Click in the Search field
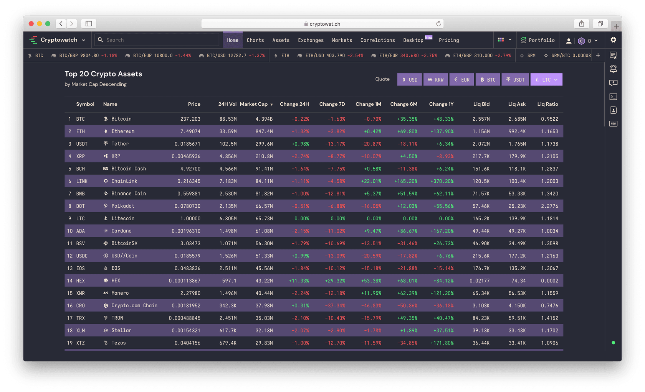 click(x=157, y=40)
